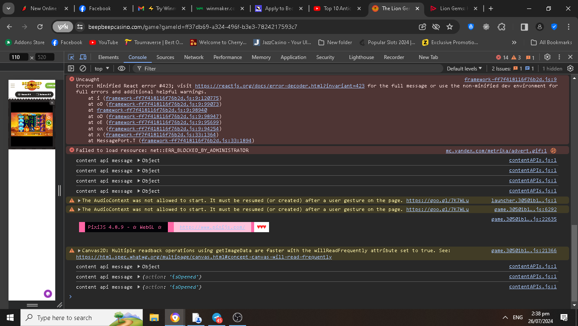Bookmark this page with the star icon

[450, 27]
